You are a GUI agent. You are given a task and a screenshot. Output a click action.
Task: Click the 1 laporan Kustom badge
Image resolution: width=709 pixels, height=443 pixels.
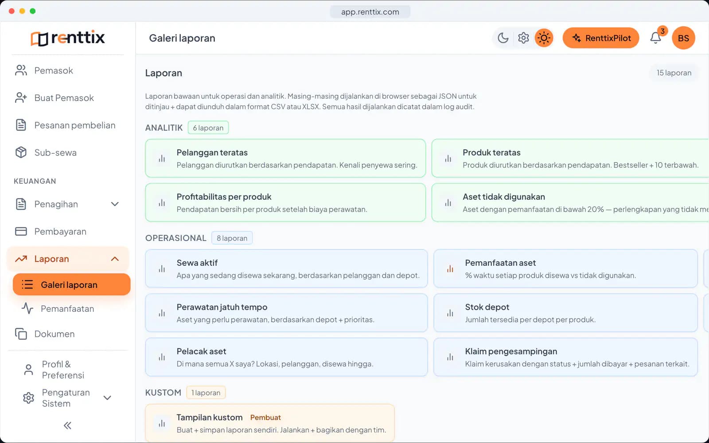click(206, 392)
